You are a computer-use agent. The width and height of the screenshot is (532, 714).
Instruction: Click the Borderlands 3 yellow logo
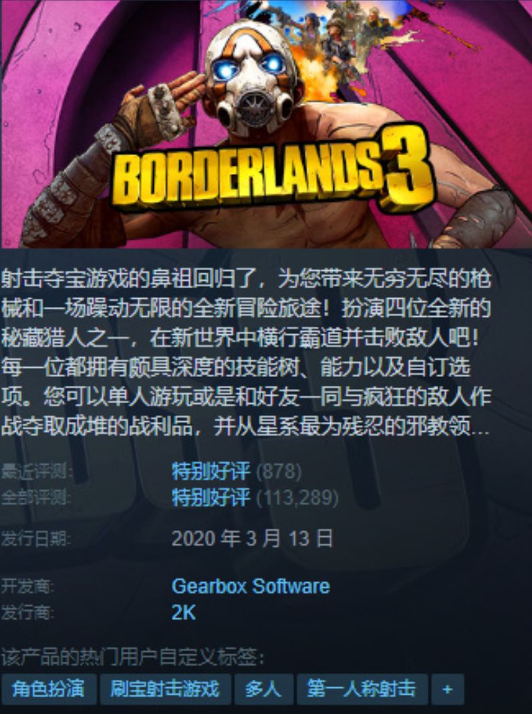(273, 170)
